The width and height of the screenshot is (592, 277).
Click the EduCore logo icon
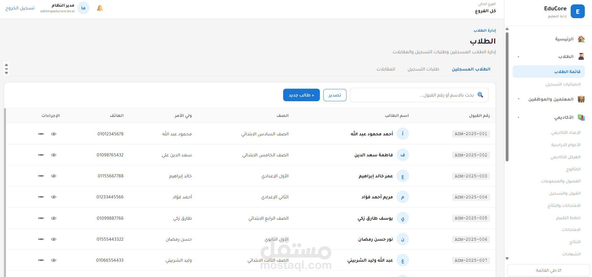click(x=578, y=11)
